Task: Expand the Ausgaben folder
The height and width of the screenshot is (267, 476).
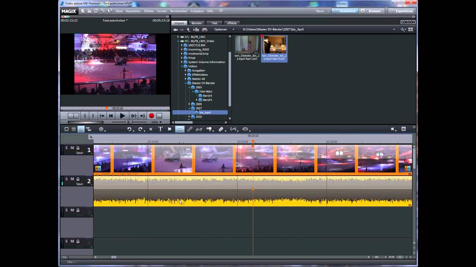Action: (x=185, y=70)
